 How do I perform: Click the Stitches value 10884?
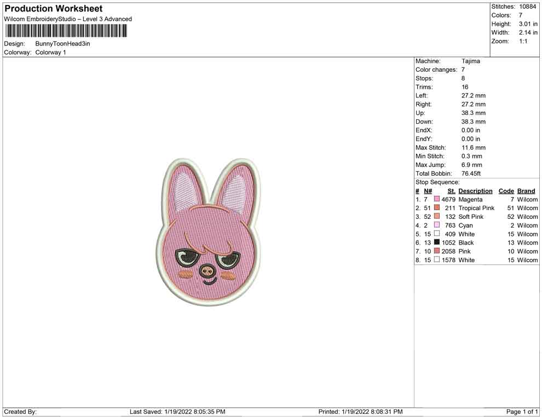pyautogui.click(x=527, y=7)
